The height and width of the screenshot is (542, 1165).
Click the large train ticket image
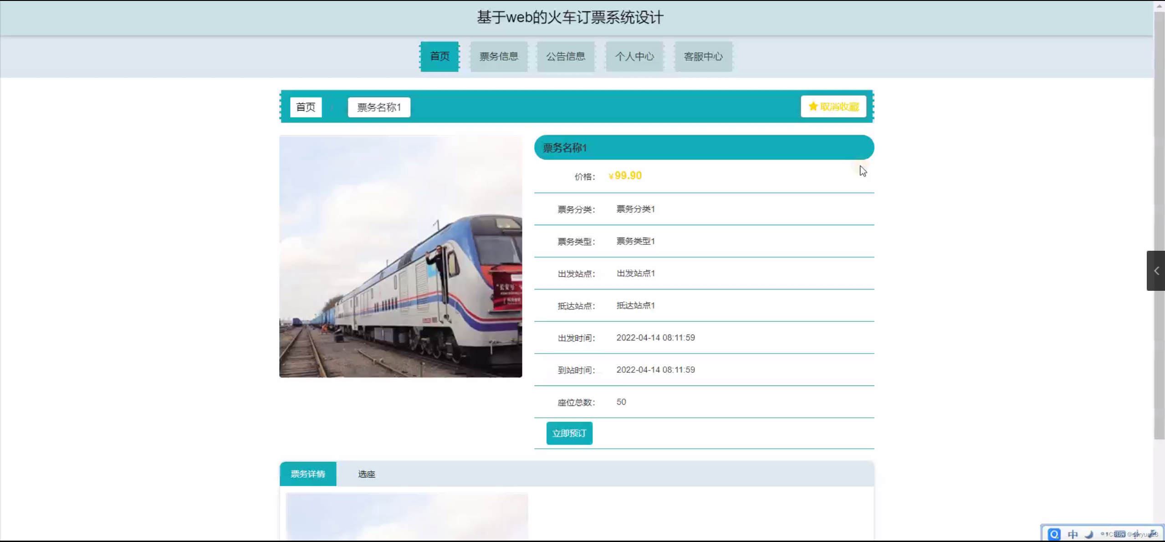[401, 257]
